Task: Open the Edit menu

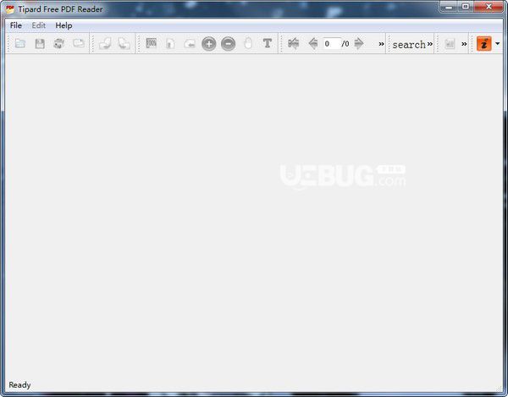Action: pos(39,25)
